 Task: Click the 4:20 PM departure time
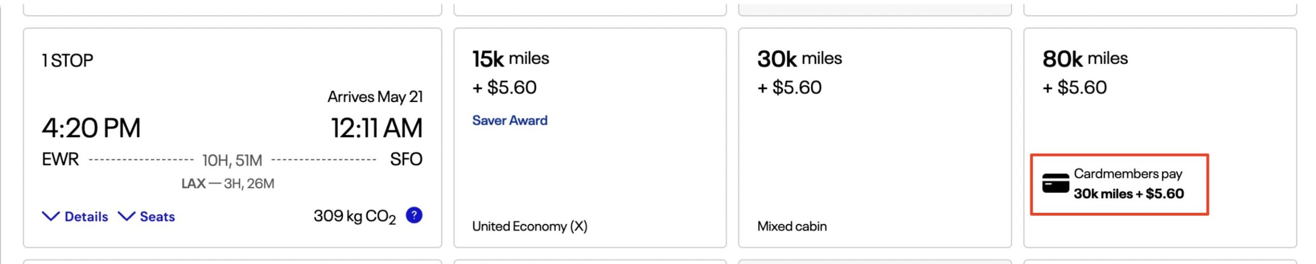(91, 128)
